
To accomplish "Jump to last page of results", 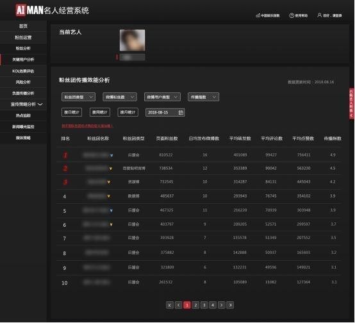I will click(x=230, y=305).
